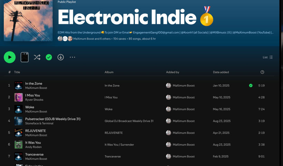Toggle shuffle for the playlist
283x166 pixels.
click(37, 57)
